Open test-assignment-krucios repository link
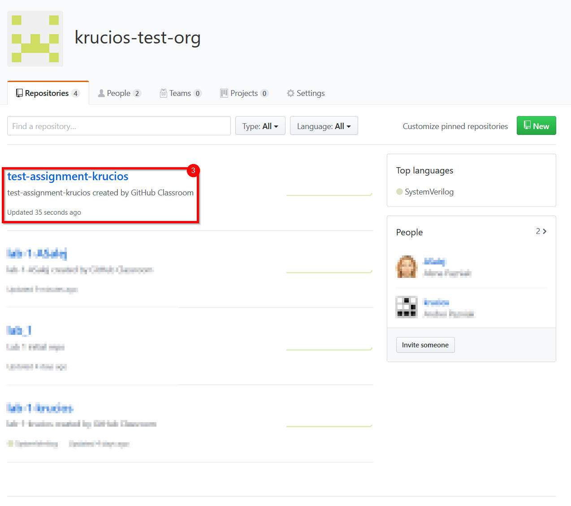 (x=68, y=177)
